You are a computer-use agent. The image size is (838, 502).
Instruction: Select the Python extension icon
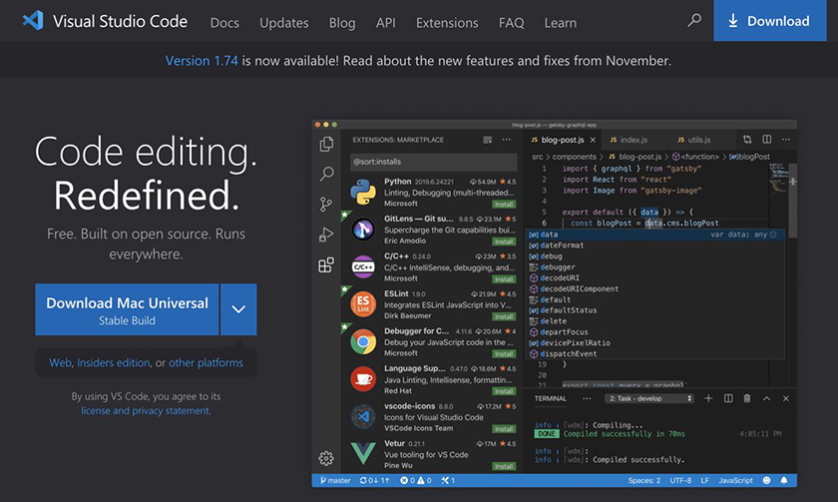[363, 193]
